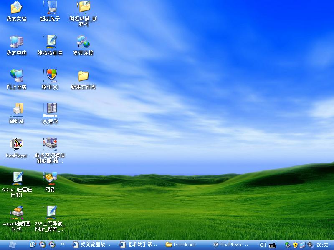Select the 超级兔子 desktop icon
The height and width of the screenshot is (250, 334).
point(50,7)
